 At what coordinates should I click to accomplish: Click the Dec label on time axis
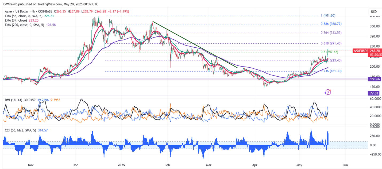pos(75,165)
